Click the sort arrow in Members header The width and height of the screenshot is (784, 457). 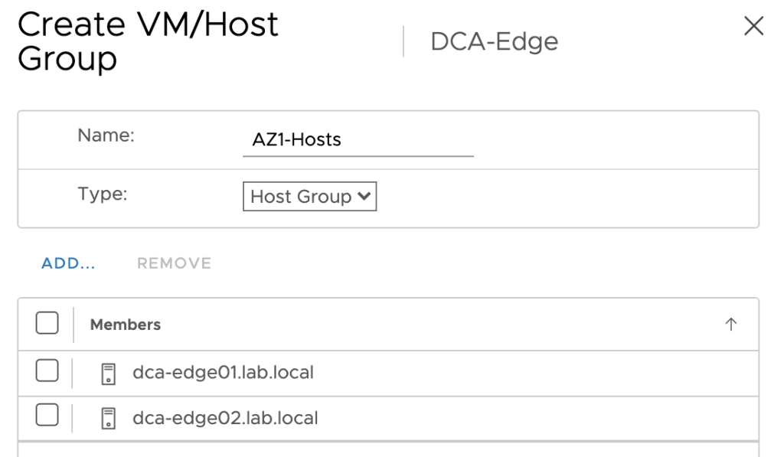731,324
